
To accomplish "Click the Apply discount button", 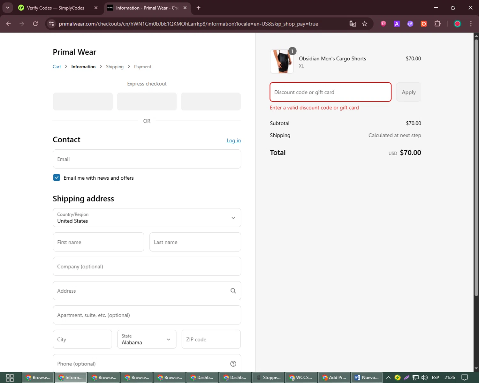I will click(409, 92).
